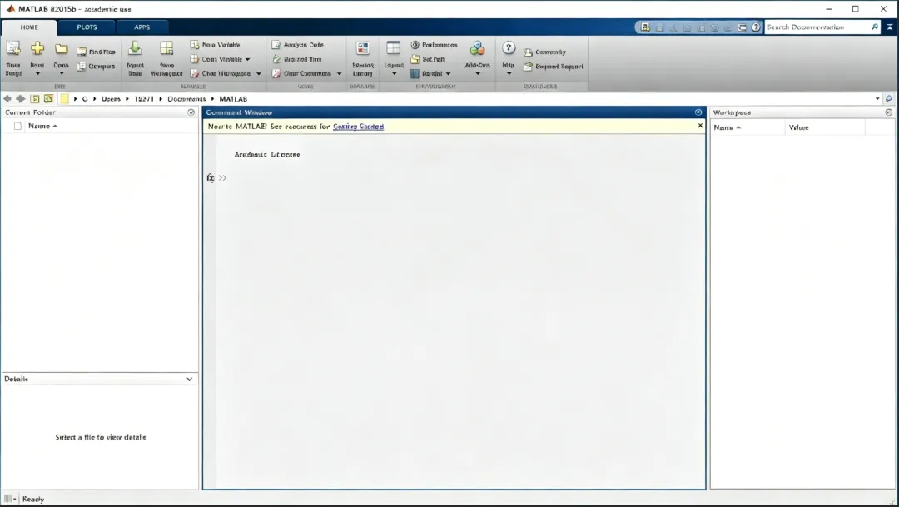This screenshot has height=507, width=899.
Task: Click the Open folder icon
Action: click(62, 49)
